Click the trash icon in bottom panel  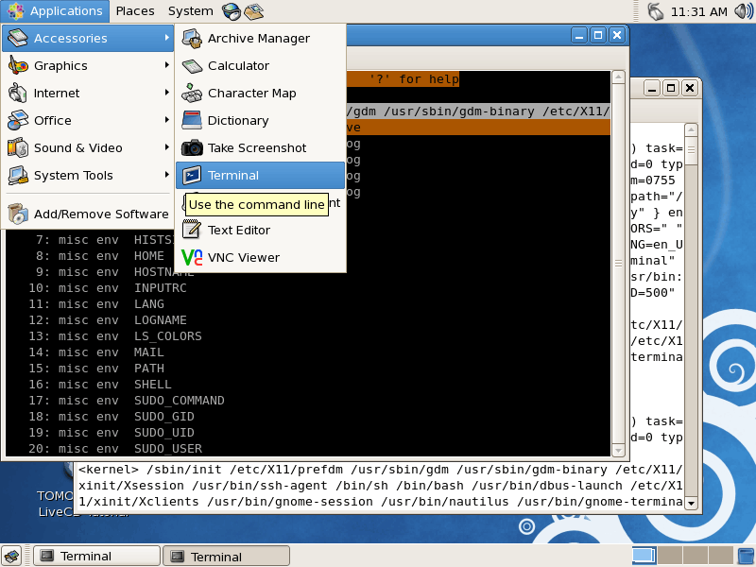coord(746,556)
